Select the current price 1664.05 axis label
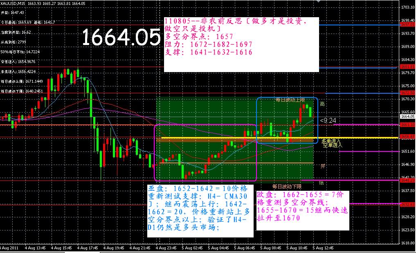Image resolution: width=416 pixels, height=253 pixels. coord(408,117)
